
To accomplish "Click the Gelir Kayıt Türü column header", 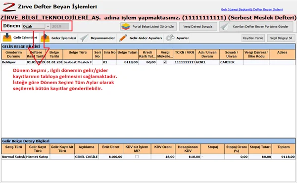I will (x=38, y=149).
